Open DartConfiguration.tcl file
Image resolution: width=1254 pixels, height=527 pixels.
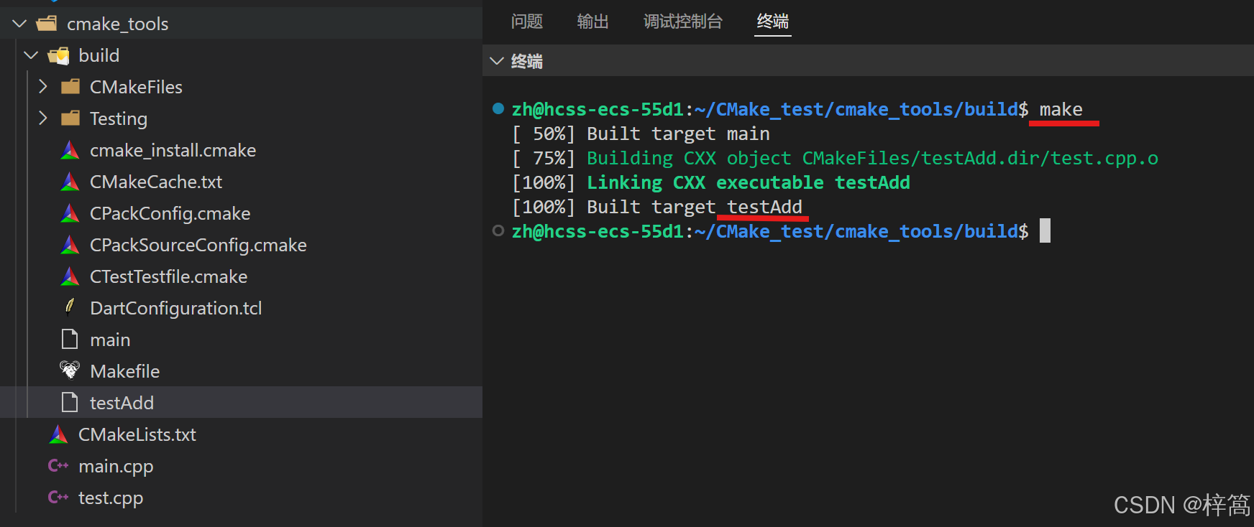tap(175, 308)
